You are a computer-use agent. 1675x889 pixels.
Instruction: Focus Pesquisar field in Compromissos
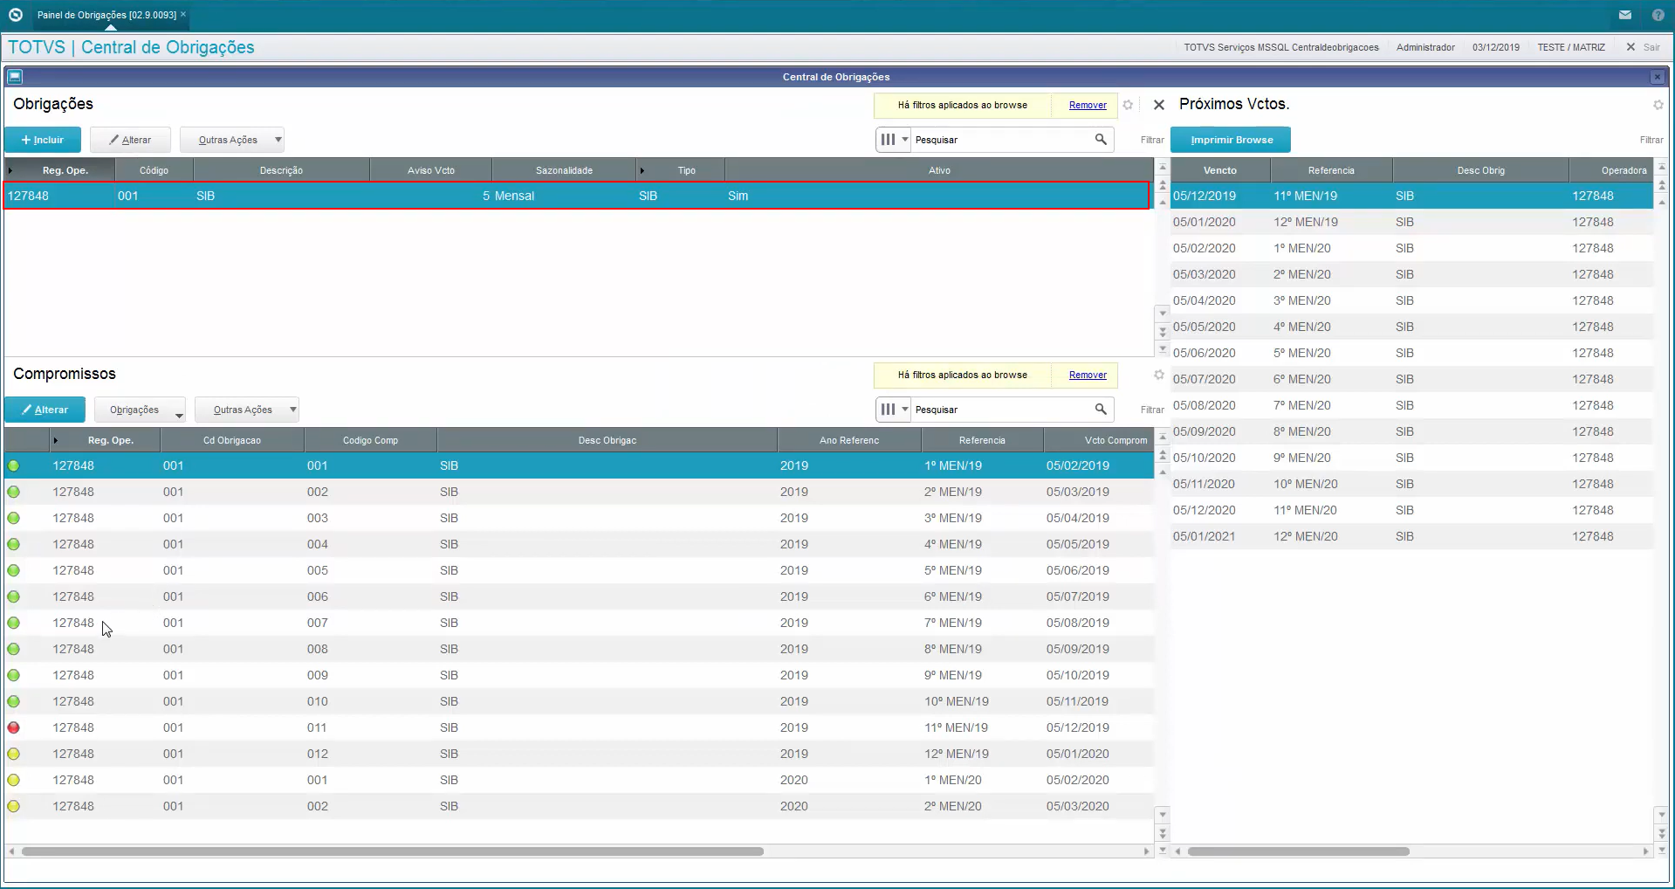coord(1002,410)
